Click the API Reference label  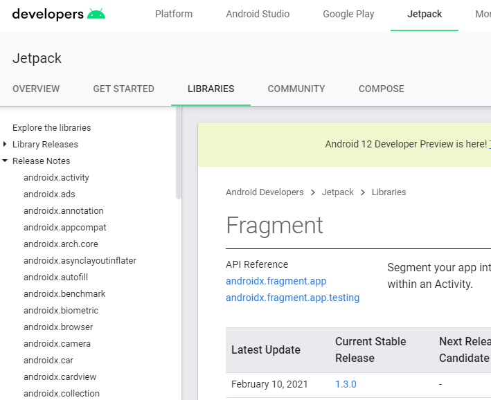point(257,264)
